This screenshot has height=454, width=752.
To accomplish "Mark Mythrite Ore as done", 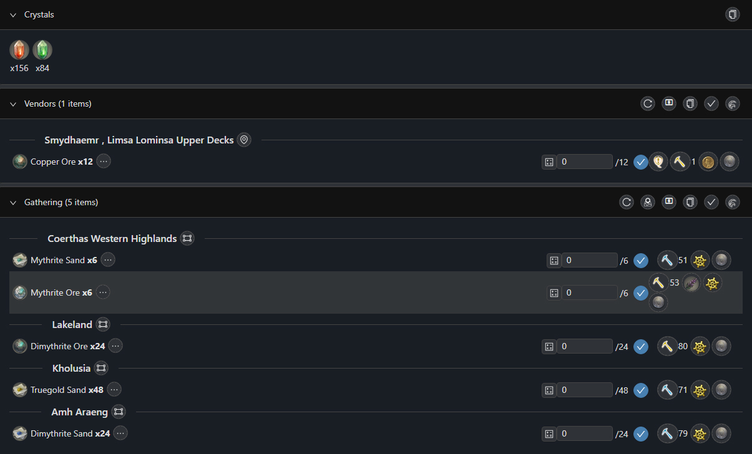I will (641, 292).
